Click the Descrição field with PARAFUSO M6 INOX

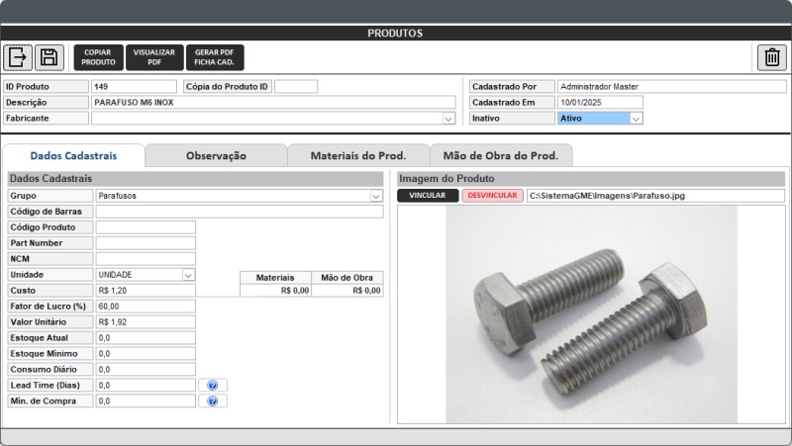(273, 102)
